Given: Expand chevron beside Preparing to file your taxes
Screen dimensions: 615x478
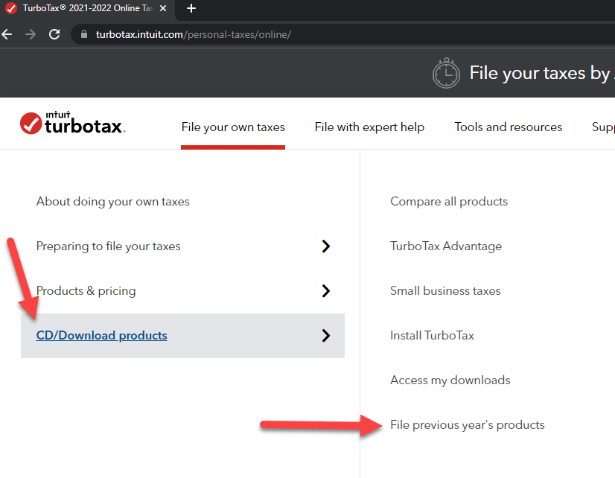Looking at the screenshot, I should [325, 246].
